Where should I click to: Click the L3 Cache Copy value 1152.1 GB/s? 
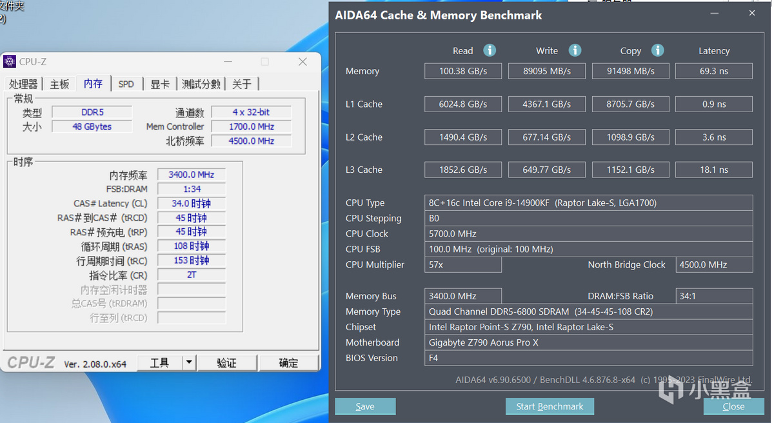coord(631,170)
